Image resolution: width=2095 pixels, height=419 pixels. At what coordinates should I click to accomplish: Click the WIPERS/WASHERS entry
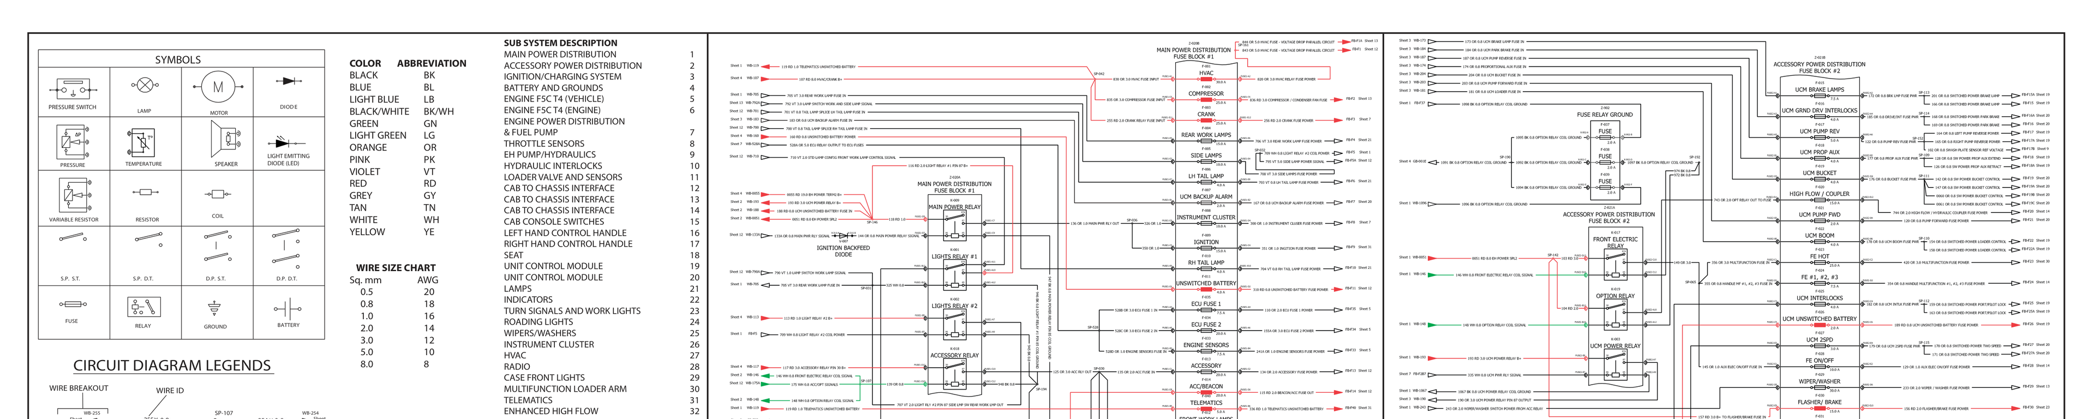540,333
